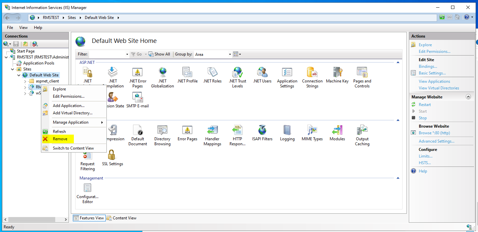Open the .NET Compilation feature icon
This screenshot has width=478, height=232.
point(113,77)
